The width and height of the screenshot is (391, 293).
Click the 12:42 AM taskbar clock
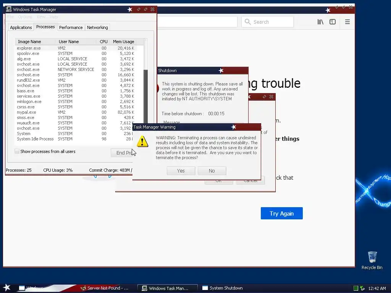(377, 288)
